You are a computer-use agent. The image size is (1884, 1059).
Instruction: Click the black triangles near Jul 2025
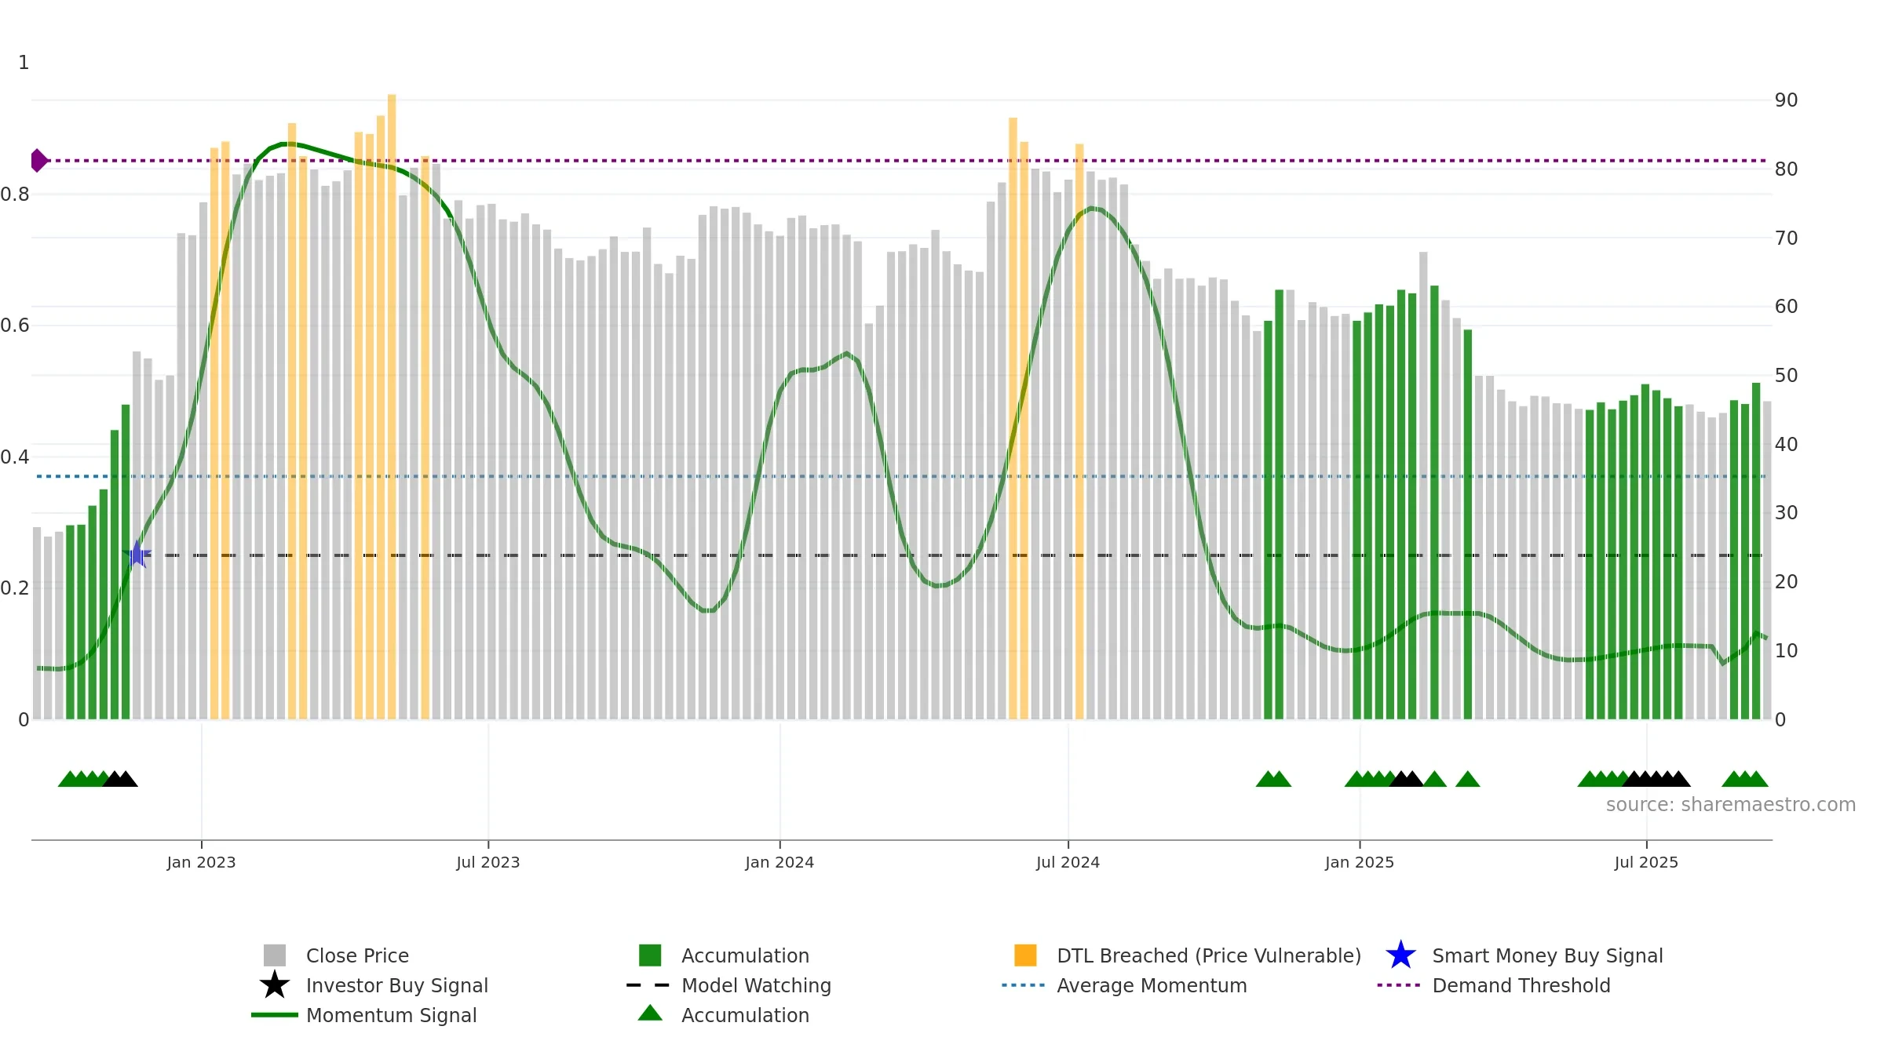[1656, 779]
